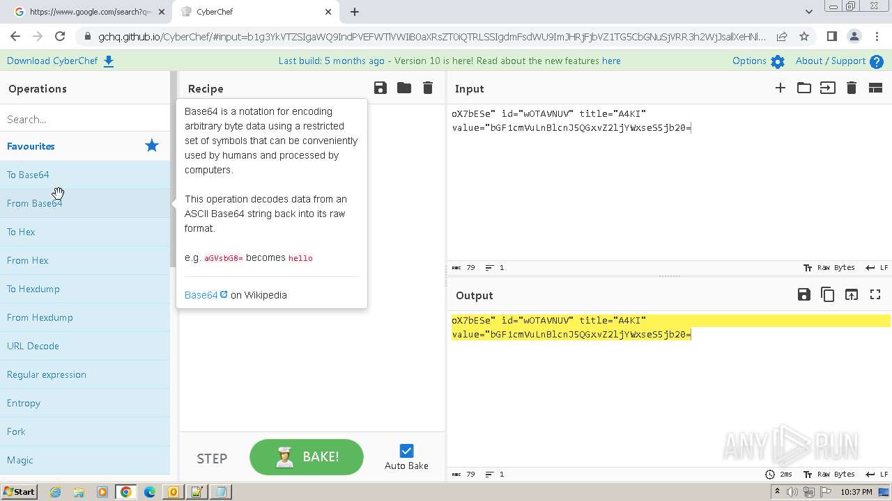Select the From Base64 operation
The width and height of the screenshot is (892, 501).
(85, 203)
